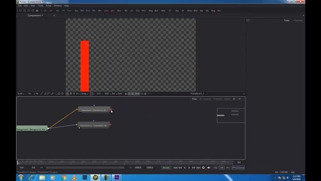This screenshot has height=181, width=321.
Task: Add Brightness Contrast tool BC
Action: (x=126, y=11)
